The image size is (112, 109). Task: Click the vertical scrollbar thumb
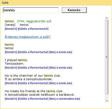(x=107, y=57)
